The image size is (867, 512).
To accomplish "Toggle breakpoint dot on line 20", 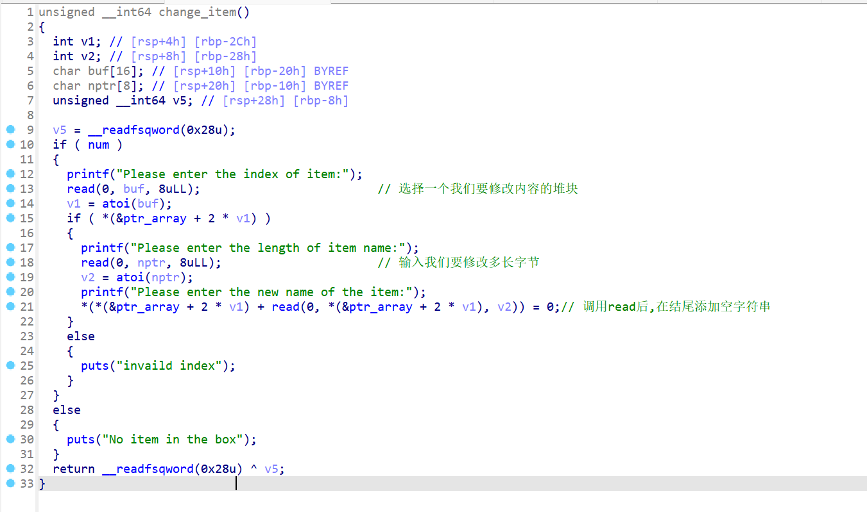I will tap(10, 292).
